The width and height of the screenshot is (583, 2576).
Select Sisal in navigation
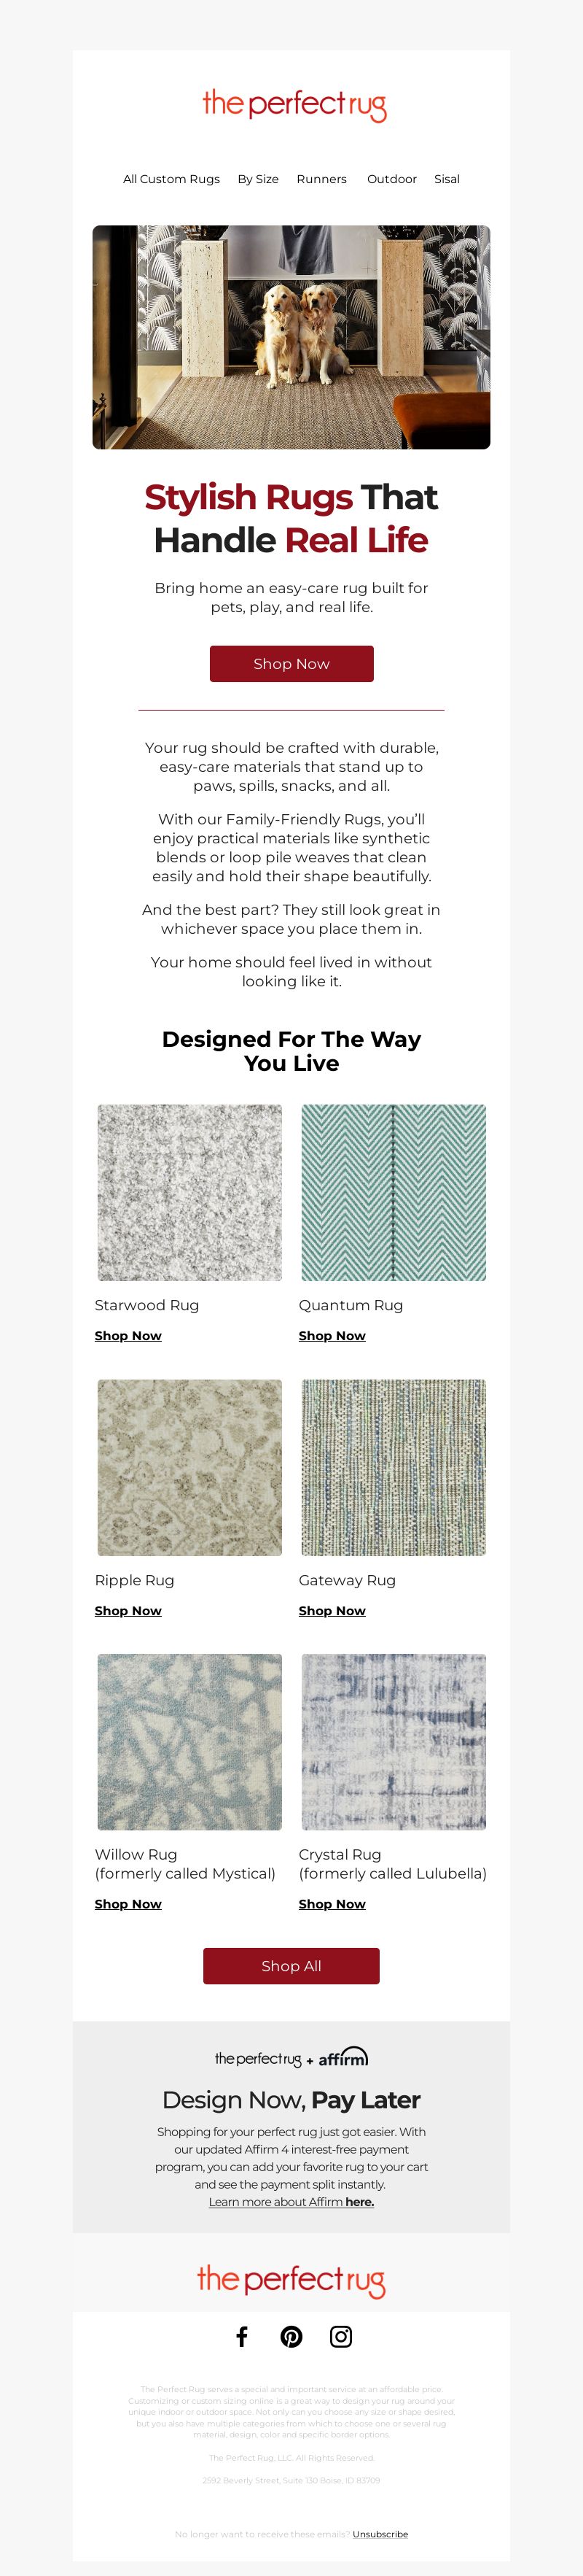pyautogui.click(x=447, y=179)
